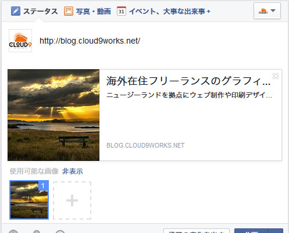Screen dimensions: 289x233
Task: Click the preview title 海外在住フリーランスのグラフィ…
Action: 188,81
